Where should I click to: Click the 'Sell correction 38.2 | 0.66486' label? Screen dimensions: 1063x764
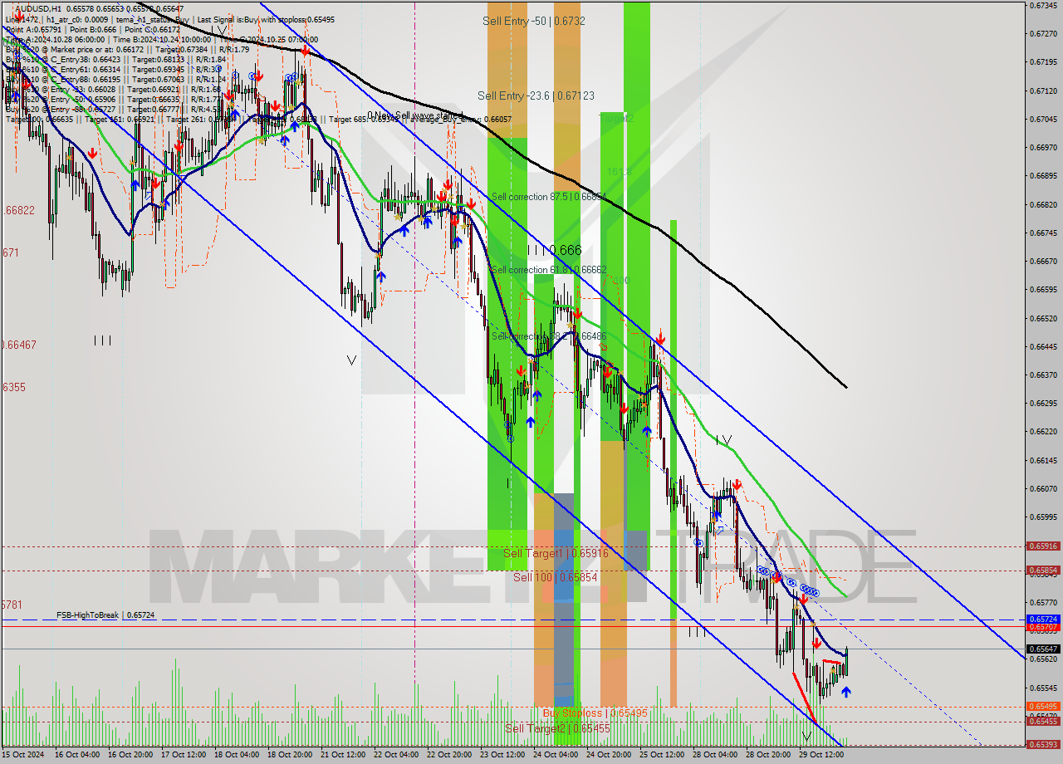point(549,336)
